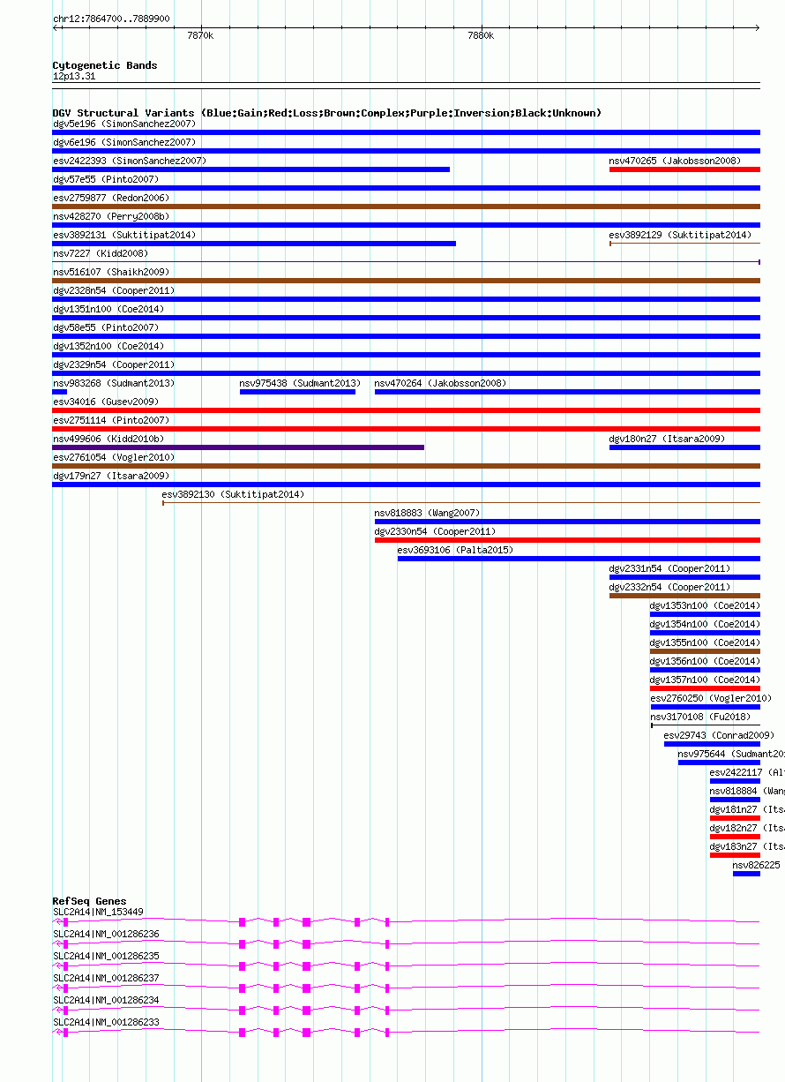Select transcript SLC2A14|NM_001286234
785x1082 pixels.
click(x=106, y=1000)
